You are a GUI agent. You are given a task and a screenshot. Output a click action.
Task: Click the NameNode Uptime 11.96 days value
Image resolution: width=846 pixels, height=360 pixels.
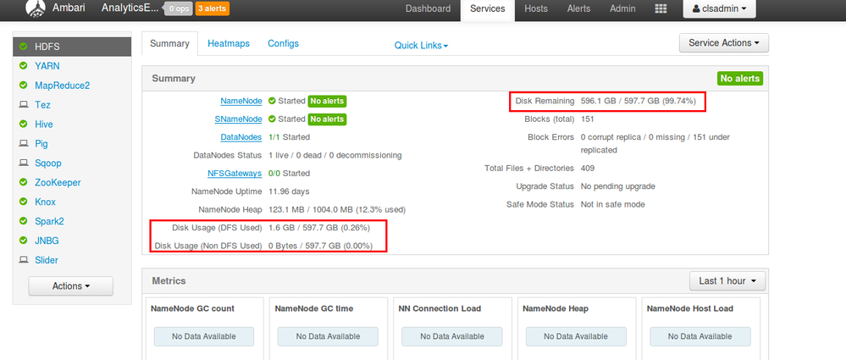(289, 191)
